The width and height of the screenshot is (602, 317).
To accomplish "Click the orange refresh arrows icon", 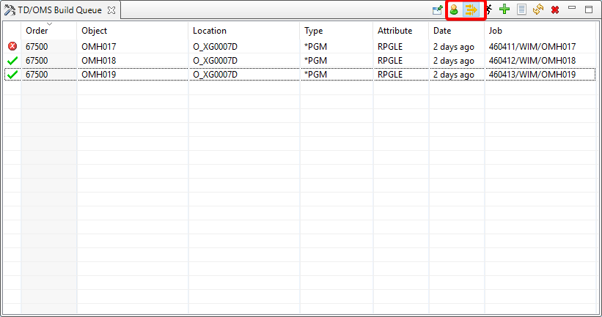I will coord(538,10).
